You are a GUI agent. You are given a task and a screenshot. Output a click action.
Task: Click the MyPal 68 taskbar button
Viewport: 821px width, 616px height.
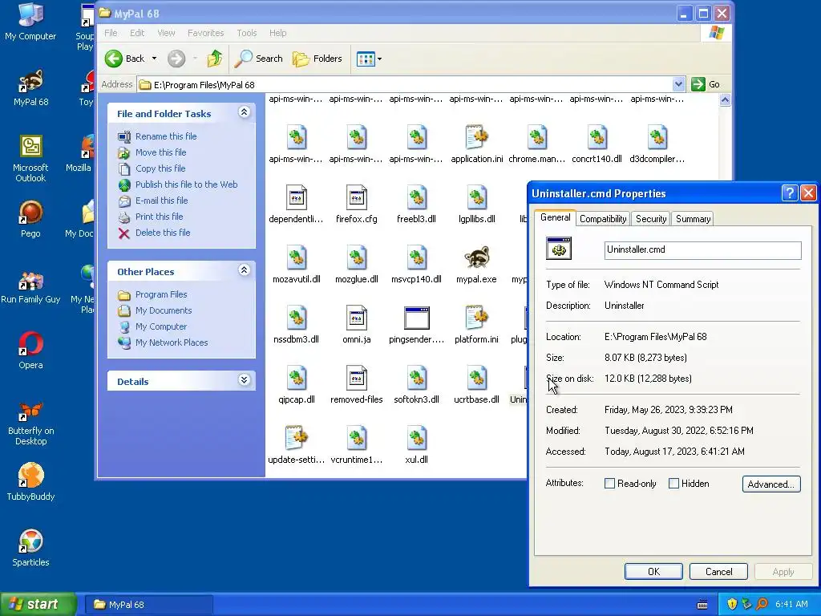(149, 605)
